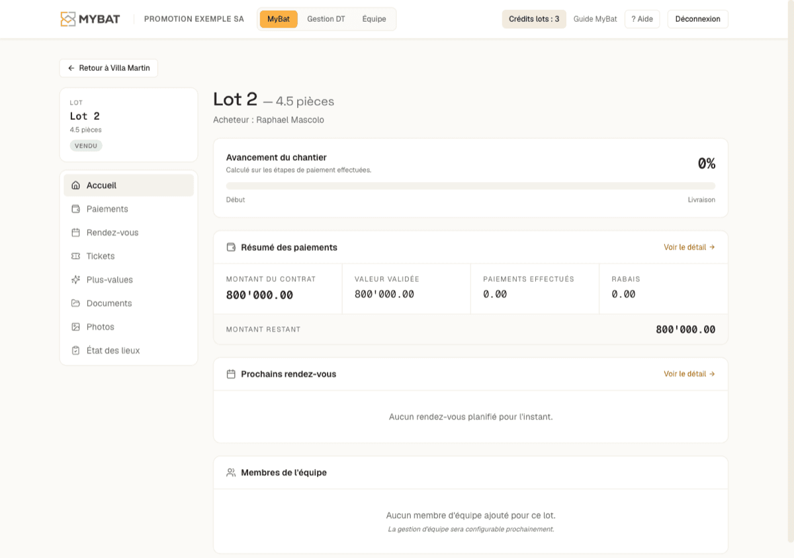
Task: Click the Lot 2 title in sidebar card
Action: pyautogui.click(x=85, y=116)
